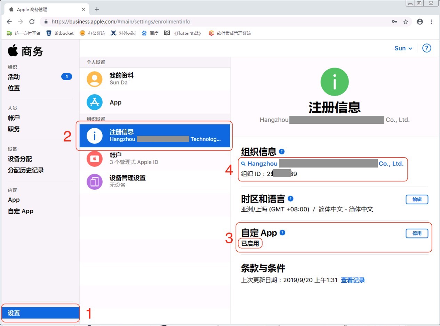The height and width of the screenshot is (326, 440).
Task: Click the 帐户 red ID card icon
Action: pyautogui.click(x=95, y=158)
